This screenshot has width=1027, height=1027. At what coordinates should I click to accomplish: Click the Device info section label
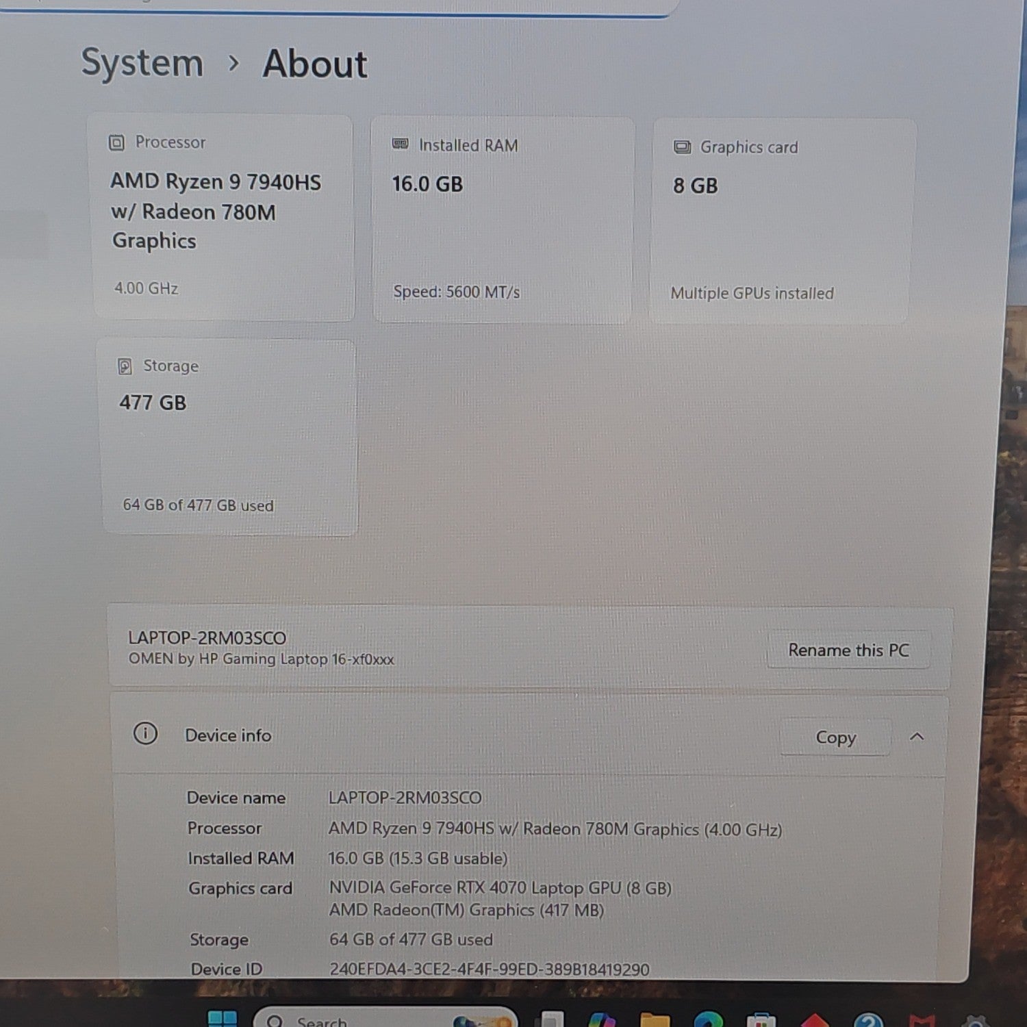click(228, 735)
